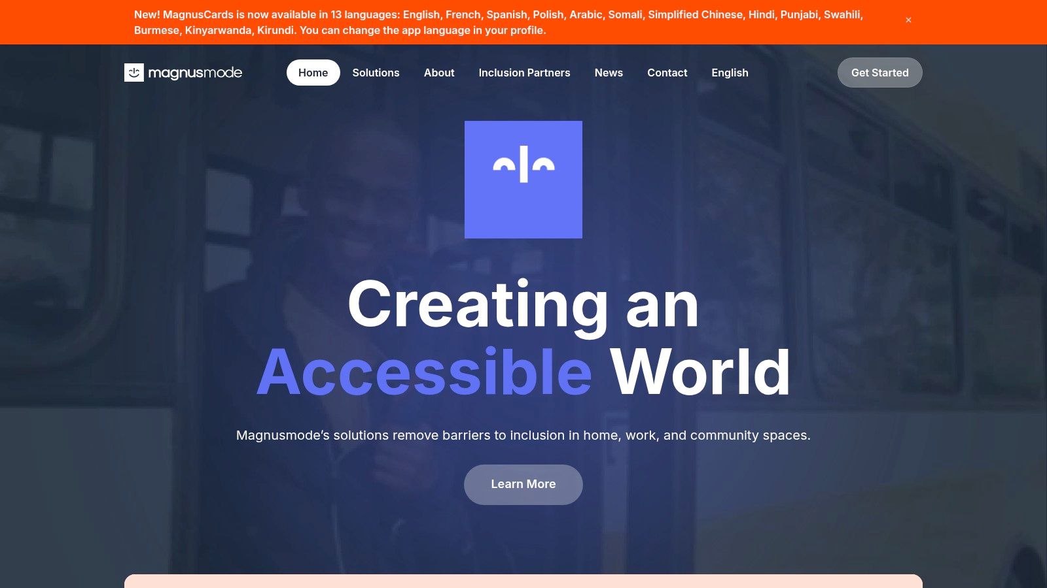
Task: Click the large purple face logo tile
Action: point(523,180)
